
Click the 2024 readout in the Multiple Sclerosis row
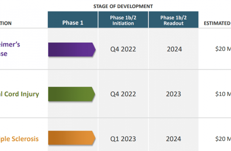174,139
